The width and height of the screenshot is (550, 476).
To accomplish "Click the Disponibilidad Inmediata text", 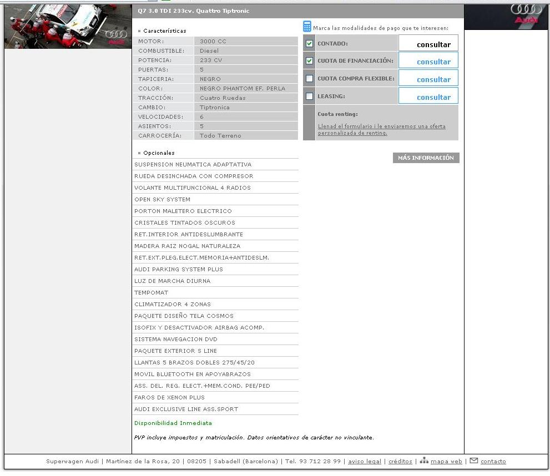I will [173, 423].
